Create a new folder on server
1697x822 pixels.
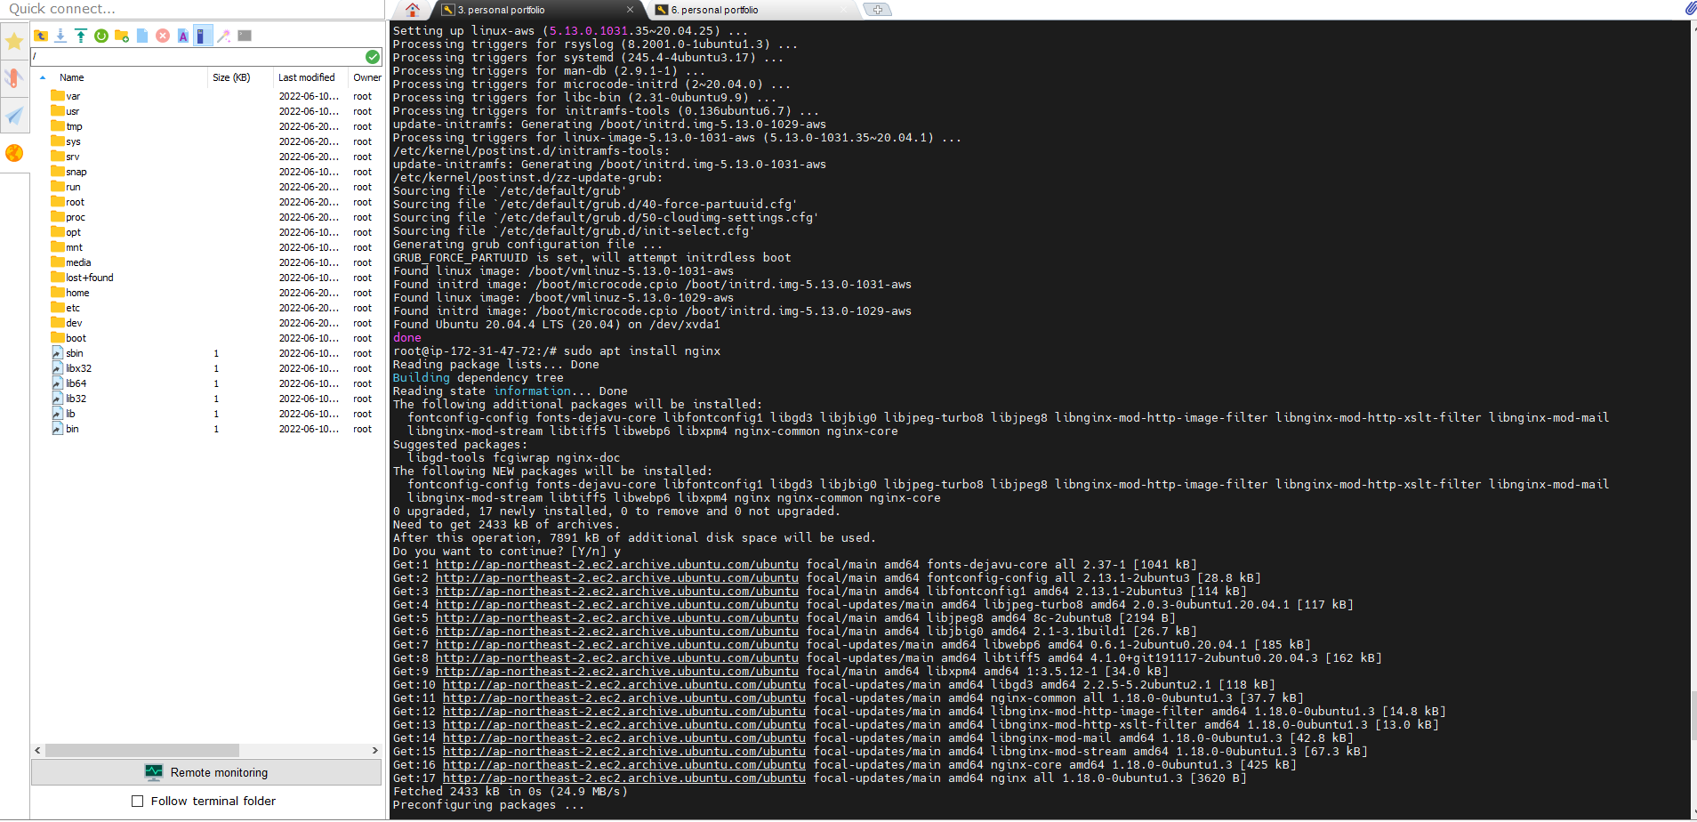122,36
